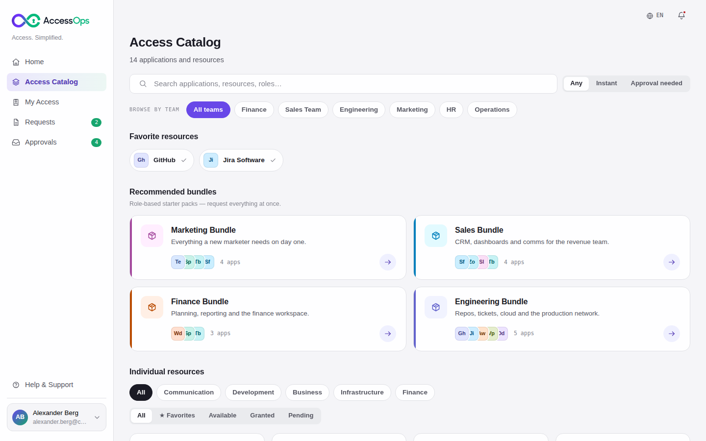Click the Home house icon
The image size is (706, 441).
click(x=16, y=62)
